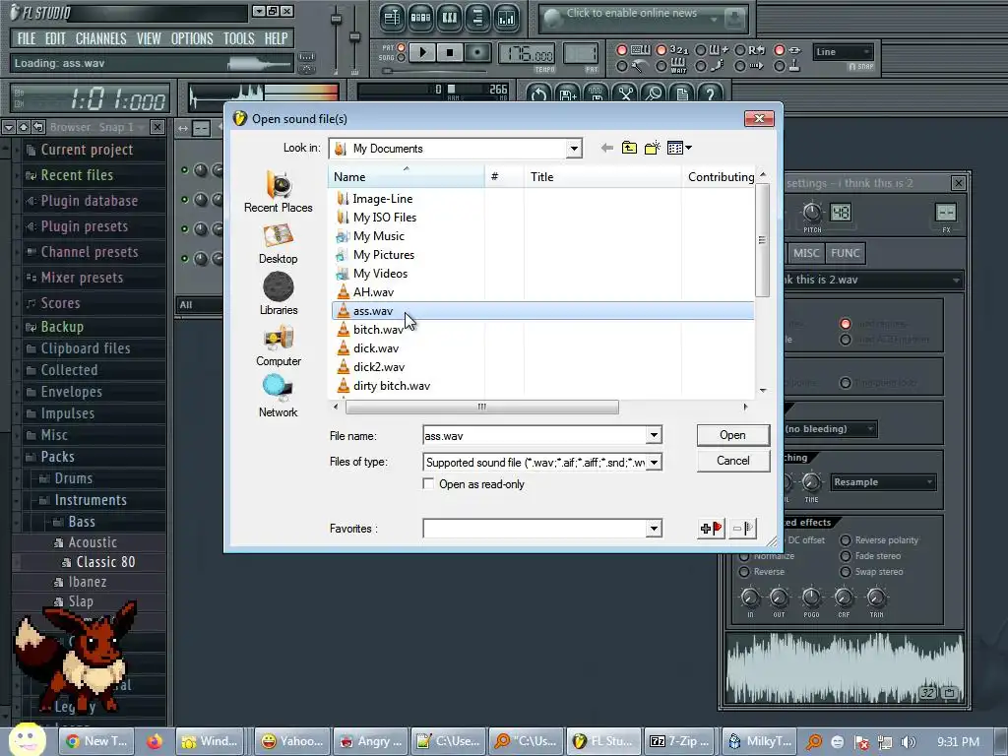
Task: Toggle loop recording option
Action: pyautogui.click(x=740, y=50)
